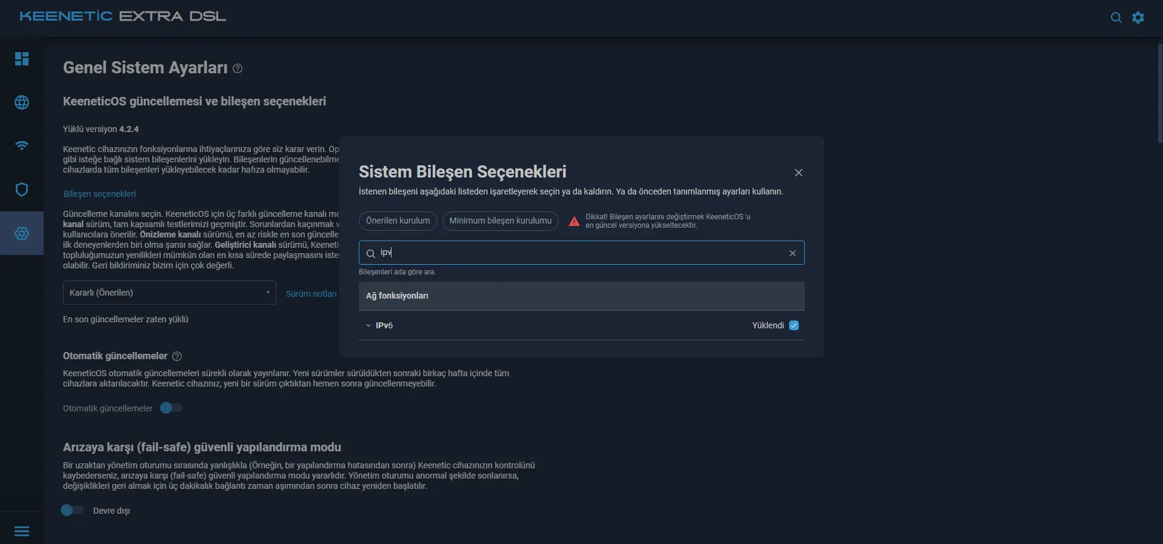Open the management gear icon in sidebar

tap(22, 233)
